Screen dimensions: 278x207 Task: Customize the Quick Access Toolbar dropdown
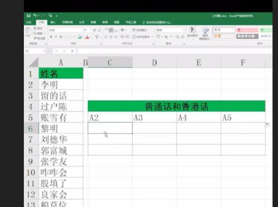(x=57, y=16)
